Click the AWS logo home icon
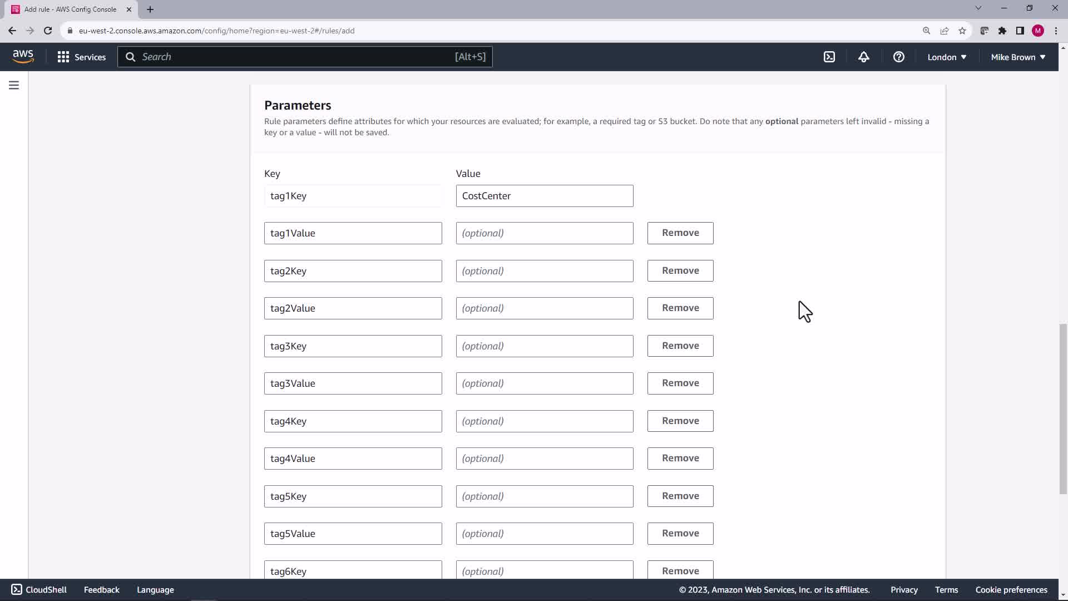The width and height of the screenshot is (1068, 601). [x=23, y=56]
